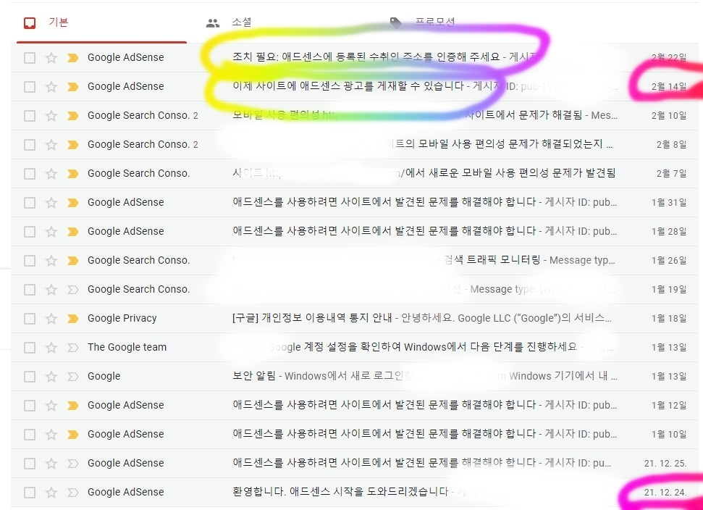
Task: Check the Google Privacy email box
Action: (30, 319)
